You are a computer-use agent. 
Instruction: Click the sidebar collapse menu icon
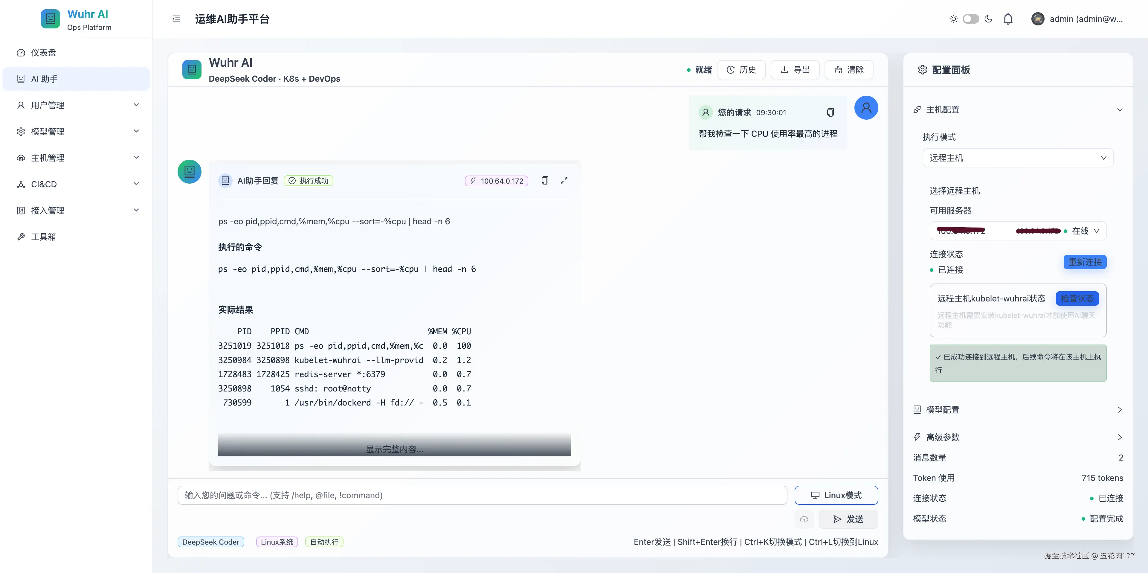[176, 19]
